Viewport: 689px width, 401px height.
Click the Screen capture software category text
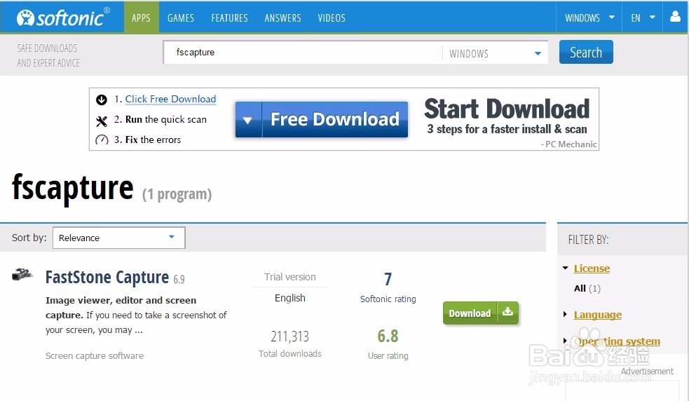coord(95,355)
